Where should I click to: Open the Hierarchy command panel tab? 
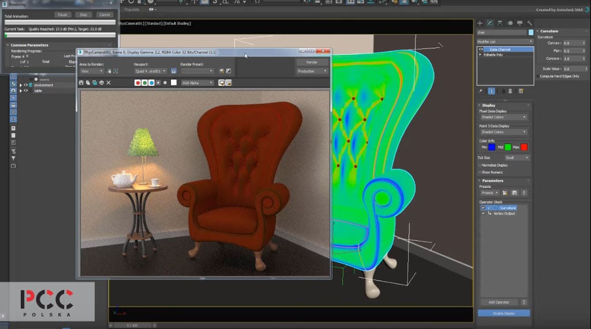pyautogui.click(x=500, y=23)
